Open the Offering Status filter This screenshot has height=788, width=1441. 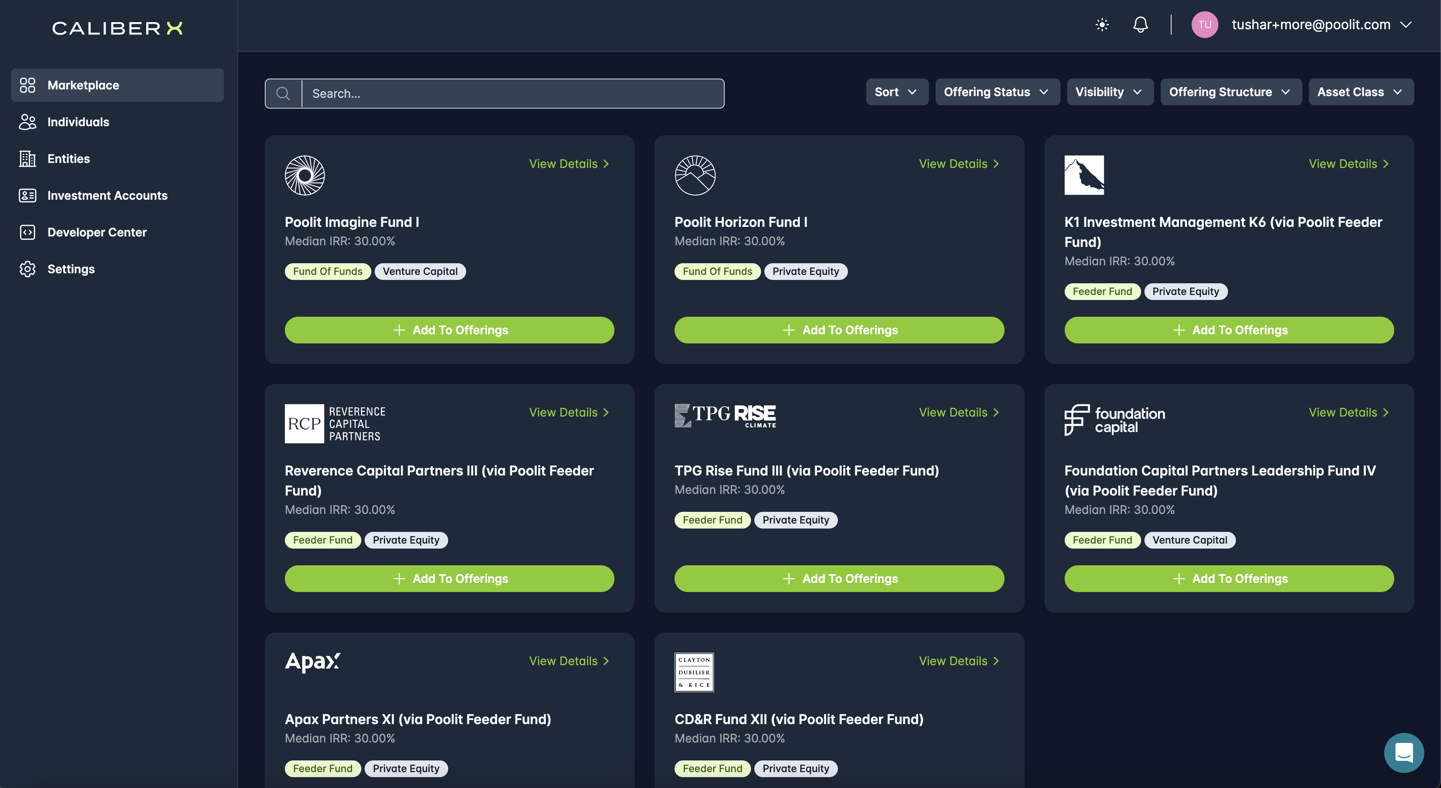(997, 92)
